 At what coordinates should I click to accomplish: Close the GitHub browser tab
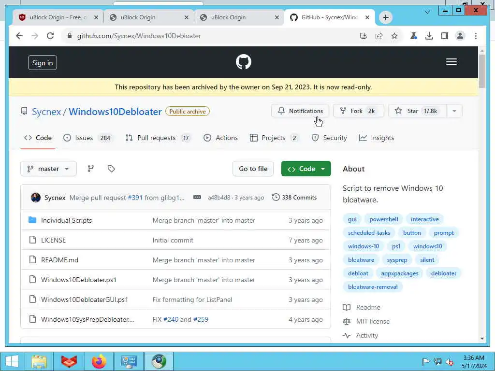click(367, 17)
